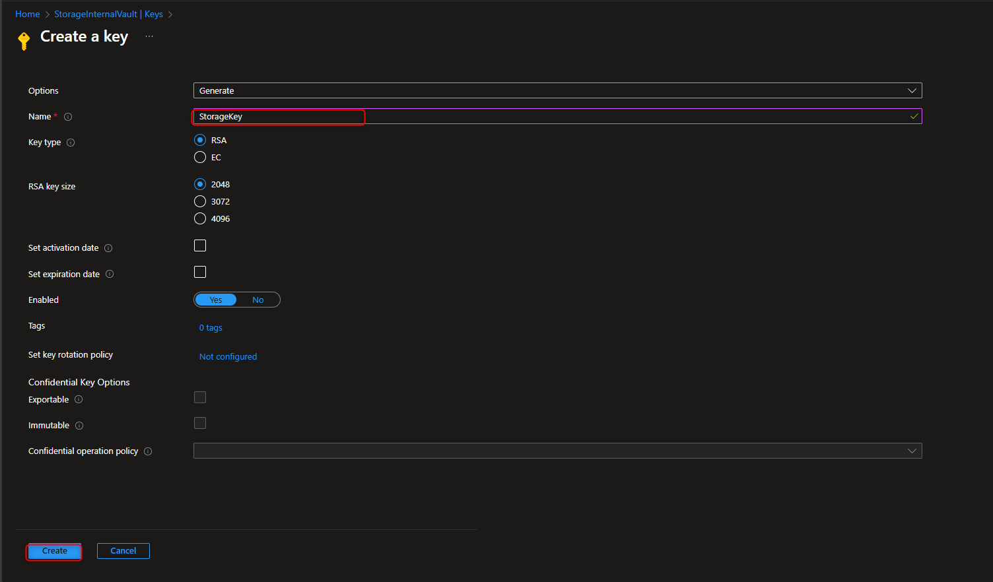Viewport: 993px width, 582px height.
Task: Enable the Set activation date checkbox
Action: pyautogui.click(x=200, y=245)
